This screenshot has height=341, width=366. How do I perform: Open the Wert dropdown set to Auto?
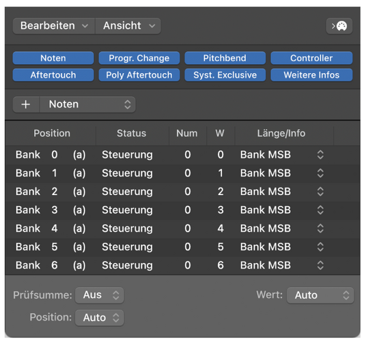320,295
